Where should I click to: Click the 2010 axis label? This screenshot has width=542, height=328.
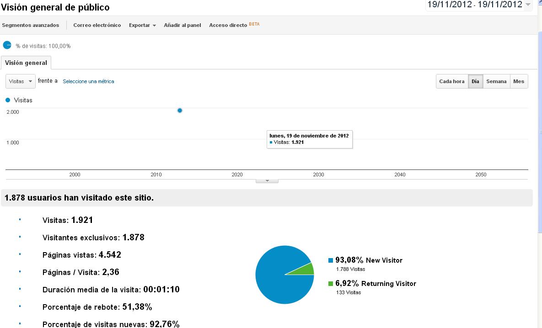pos(156,175)
